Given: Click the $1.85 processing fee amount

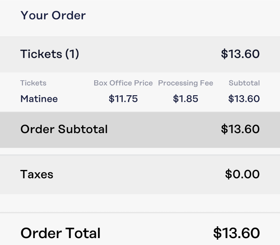Looking at the screenshot, I should pyautogui.click(x=186, y=99).
